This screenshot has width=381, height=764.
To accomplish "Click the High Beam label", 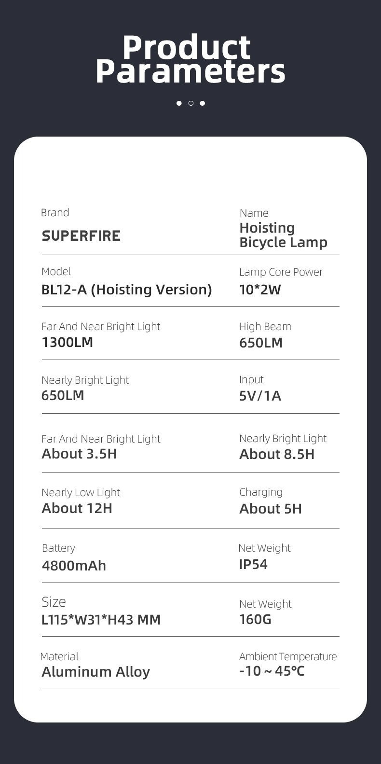I will (x=265, y=327).
